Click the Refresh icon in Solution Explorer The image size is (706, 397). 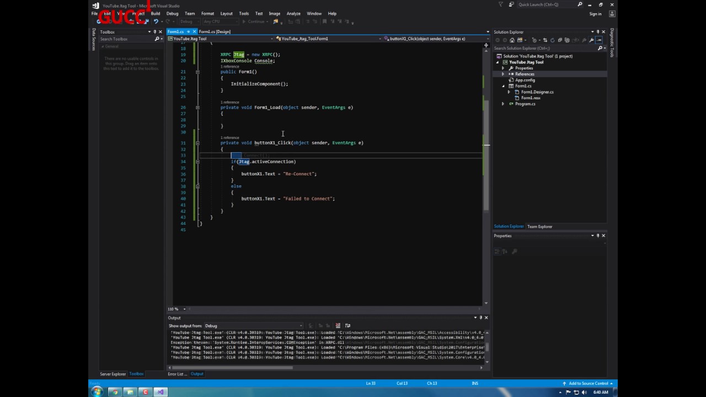[x=553, y=40]
